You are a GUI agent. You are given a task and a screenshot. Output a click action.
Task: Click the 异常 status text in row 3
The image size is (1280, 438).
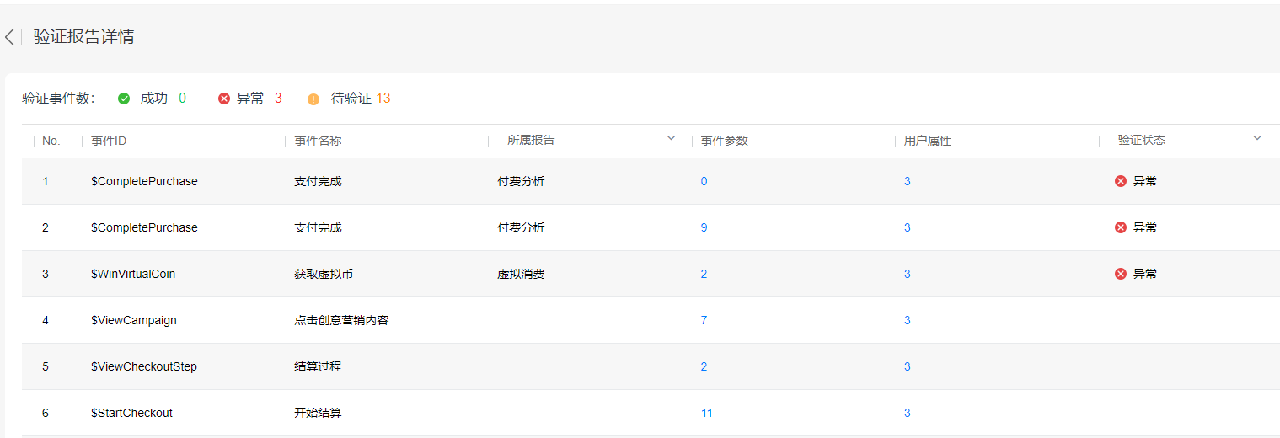tap(1144, 274)
